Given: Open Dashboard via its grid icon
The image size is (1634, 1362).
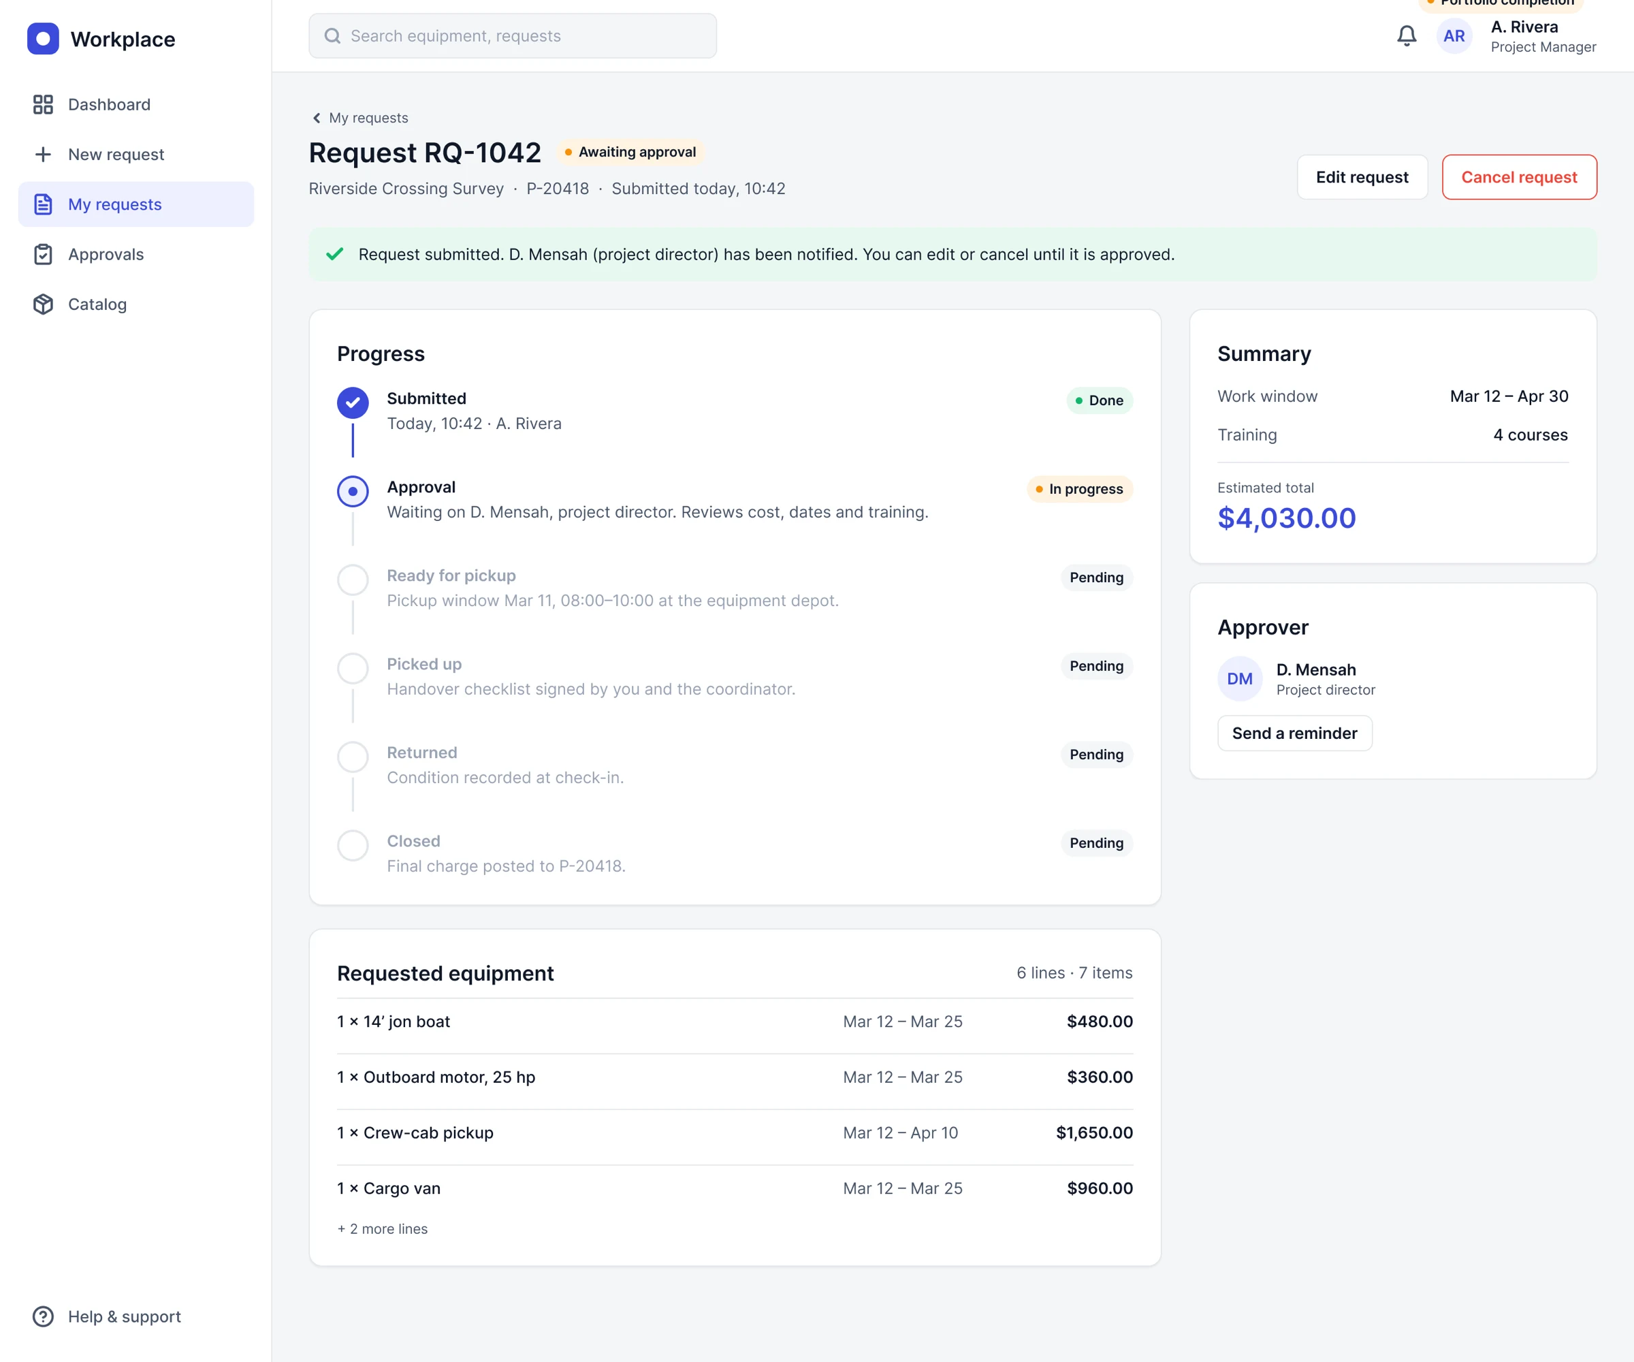Looking at the screenshot, I should coord(43,104).
